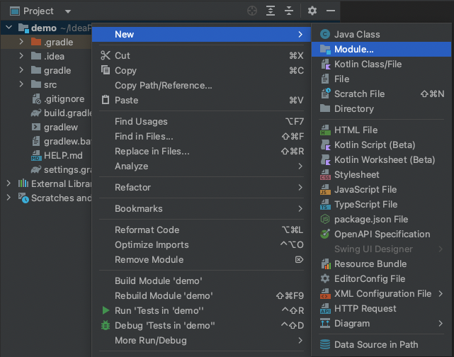This screenshot has width=454, height=357.
Task: Expand the src folder
Action: [x=21, y=84]
